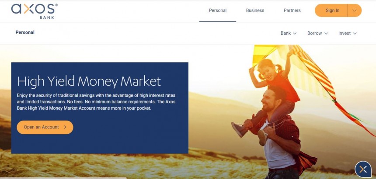The width and height of the screenshot is (376, 179).
Task: Click the Open an Account button
Action: pos(45,127)
